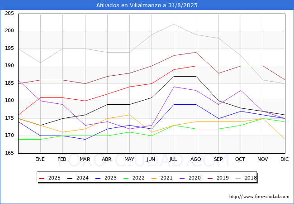Click the 165 y-axis value
294x204 pixels.
[x=9, y=153]
